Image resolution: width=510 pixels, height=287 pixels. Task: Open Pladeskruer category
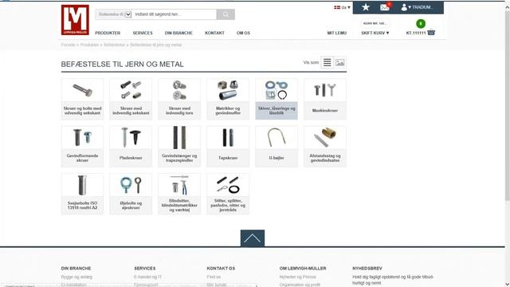pyautogui.click(x=131, y=147)
